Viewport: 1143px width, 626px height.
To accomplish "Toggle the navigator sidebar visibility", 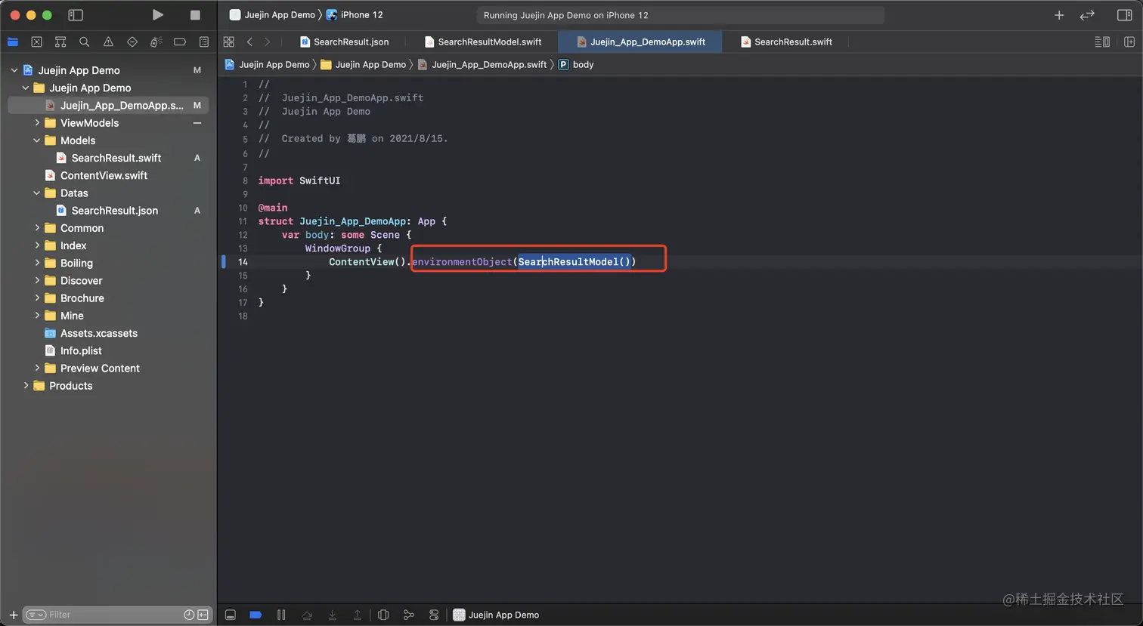I will (x=76, y=15).
